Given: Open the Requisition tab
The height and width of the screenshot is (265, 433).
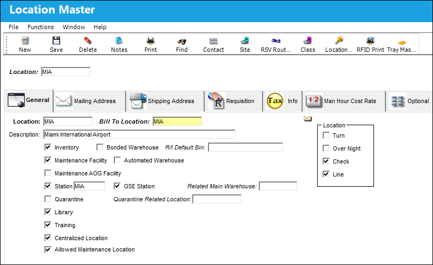Looking at the screenshot, I should [233, 101].
